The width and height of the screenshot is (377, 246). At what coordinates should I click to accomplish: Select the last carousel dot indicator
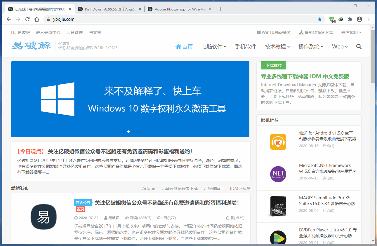(x=138, y=132)
